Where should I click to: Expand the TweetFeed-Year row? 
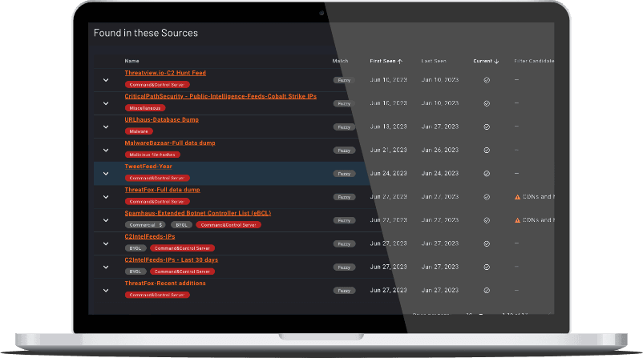(106, 174)
